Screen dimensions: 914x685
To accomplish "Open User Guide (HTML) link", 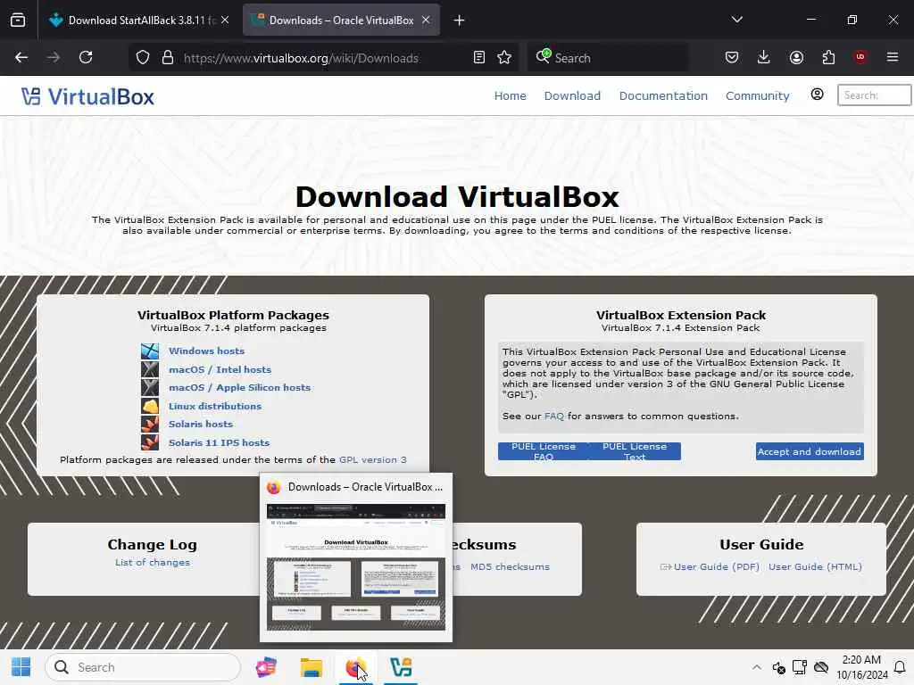I will pos(815,566).
